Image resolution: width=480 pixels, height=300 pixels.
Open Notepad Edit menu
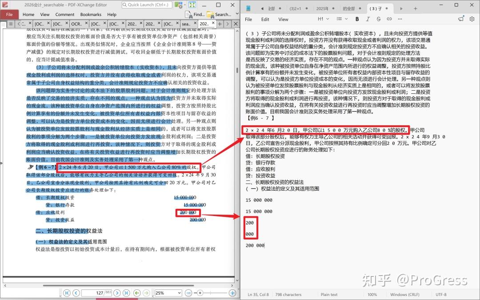pos(265,19)
